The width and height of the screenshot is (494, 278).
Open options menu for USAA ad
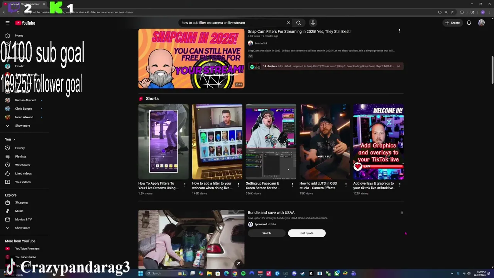pos(402,212)
